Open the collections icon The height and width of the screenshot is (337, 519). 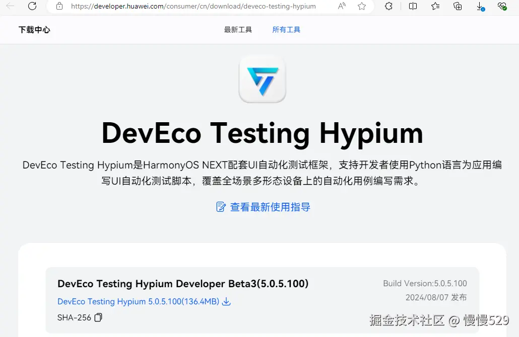(x=458, y=6)
